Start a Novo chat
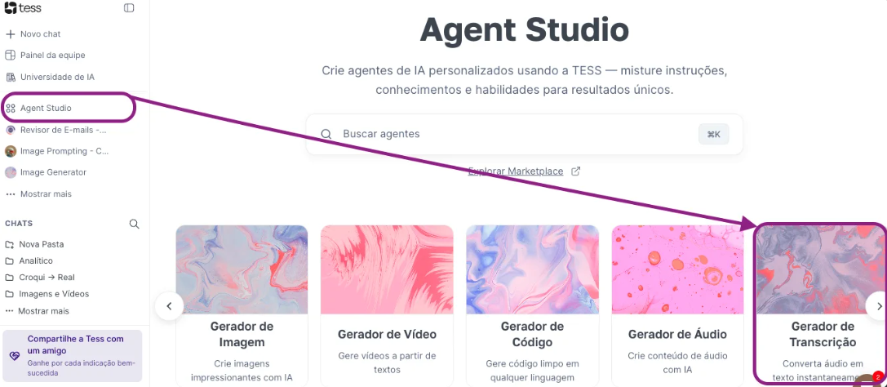The image size is (887, 387). click(33, 34)
